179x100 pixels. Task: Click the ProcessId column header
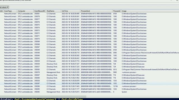tap(117, 11)
